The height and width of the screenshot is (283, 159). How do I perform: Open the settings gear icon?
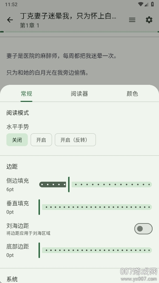coord(149,20)
